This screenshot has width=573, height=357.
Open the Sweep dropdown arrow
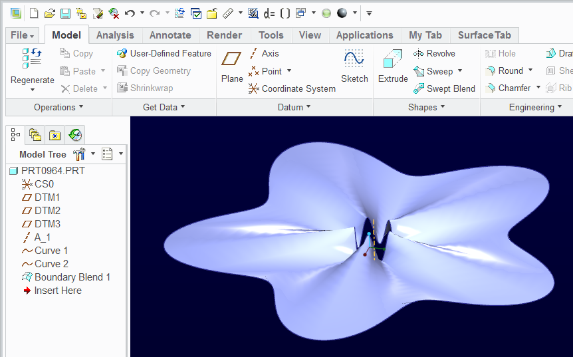460,71
